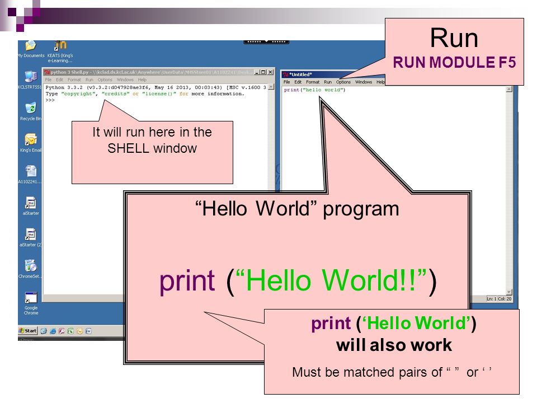Open the Recycle Bin
537x403 pixels.
(x=30, y=111)
